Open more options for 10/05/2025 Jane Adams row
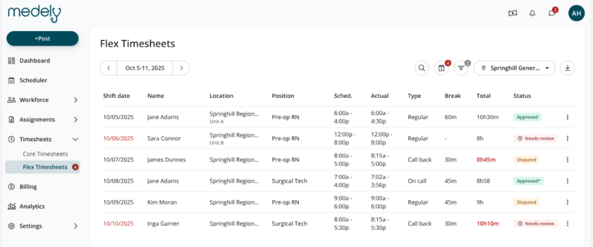593x247 pixels. 568,117
